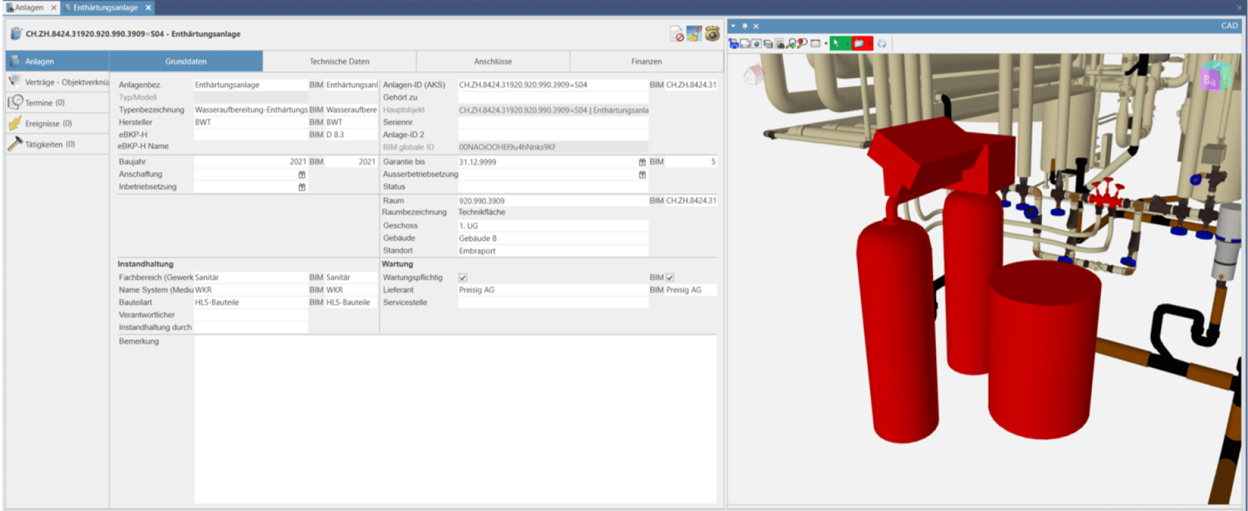Click the globe image icon in CAD toolbar
The image size is (1248, 511).
[757, 44]
